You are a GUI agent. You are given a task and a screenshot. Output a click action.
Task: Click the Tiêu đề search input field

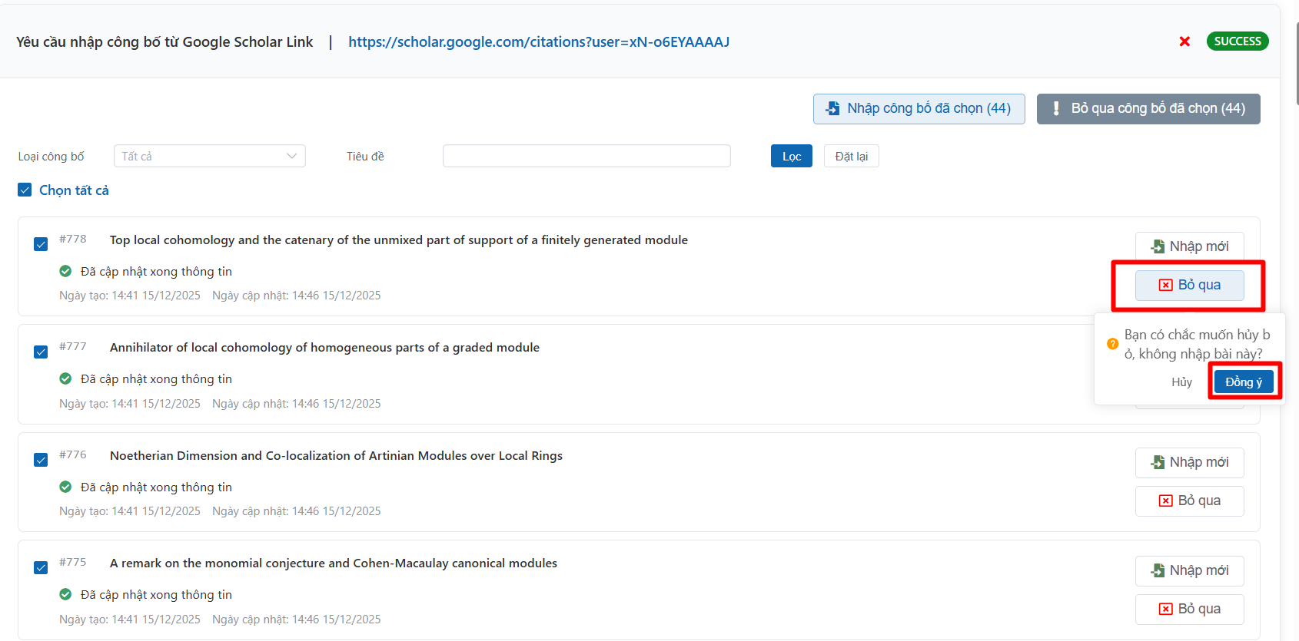click(586, 157)
